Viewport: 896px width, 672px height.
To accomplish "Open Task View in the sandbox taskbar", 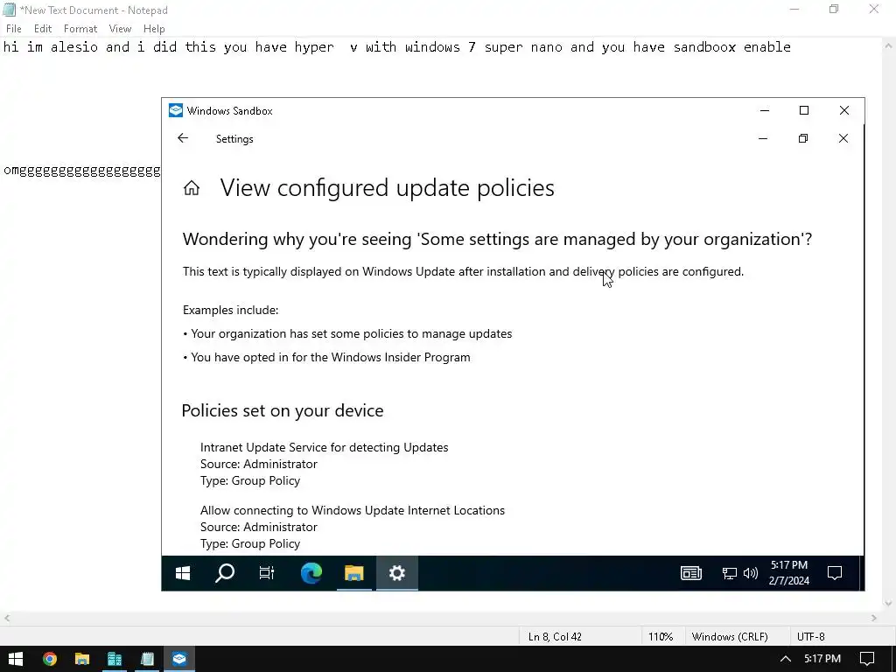I will click(267, 573).
